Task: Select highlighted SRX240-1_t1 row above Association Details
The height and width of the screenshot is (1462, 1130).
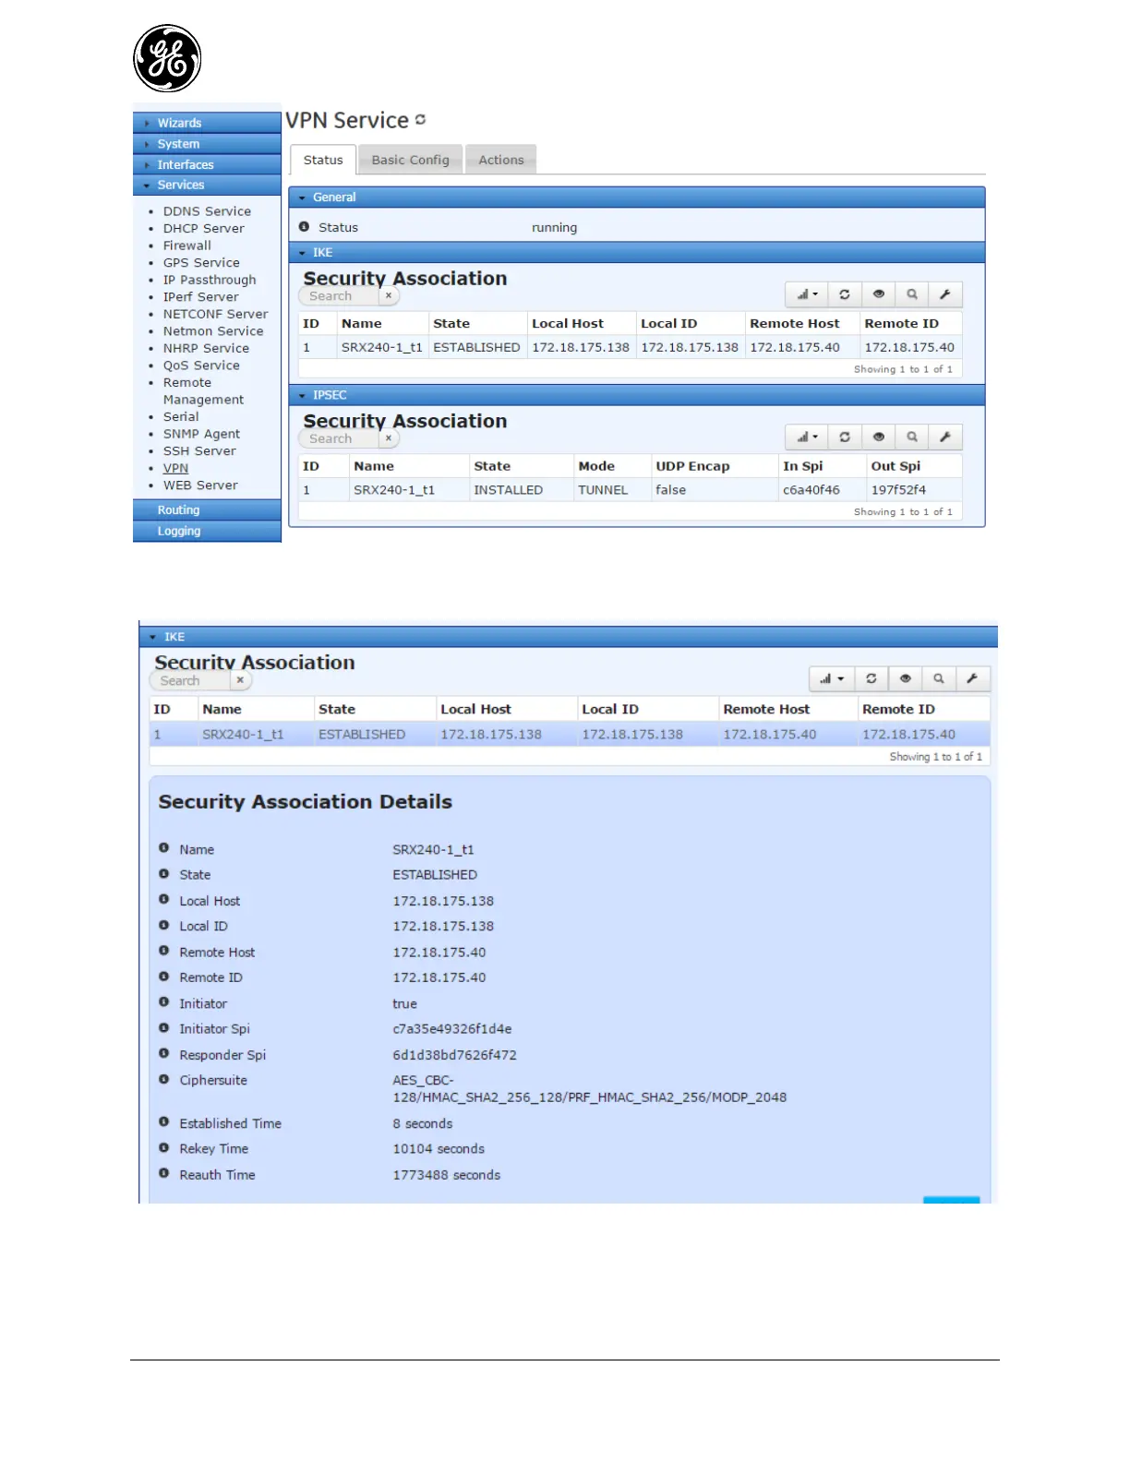Action: pos(570,735)
